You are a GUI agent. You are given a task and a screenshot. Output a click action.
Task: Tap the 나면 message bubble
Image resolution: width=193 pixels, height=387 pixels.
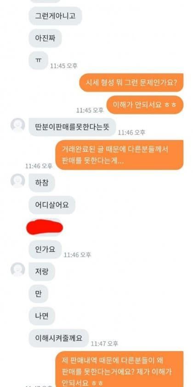42,316
